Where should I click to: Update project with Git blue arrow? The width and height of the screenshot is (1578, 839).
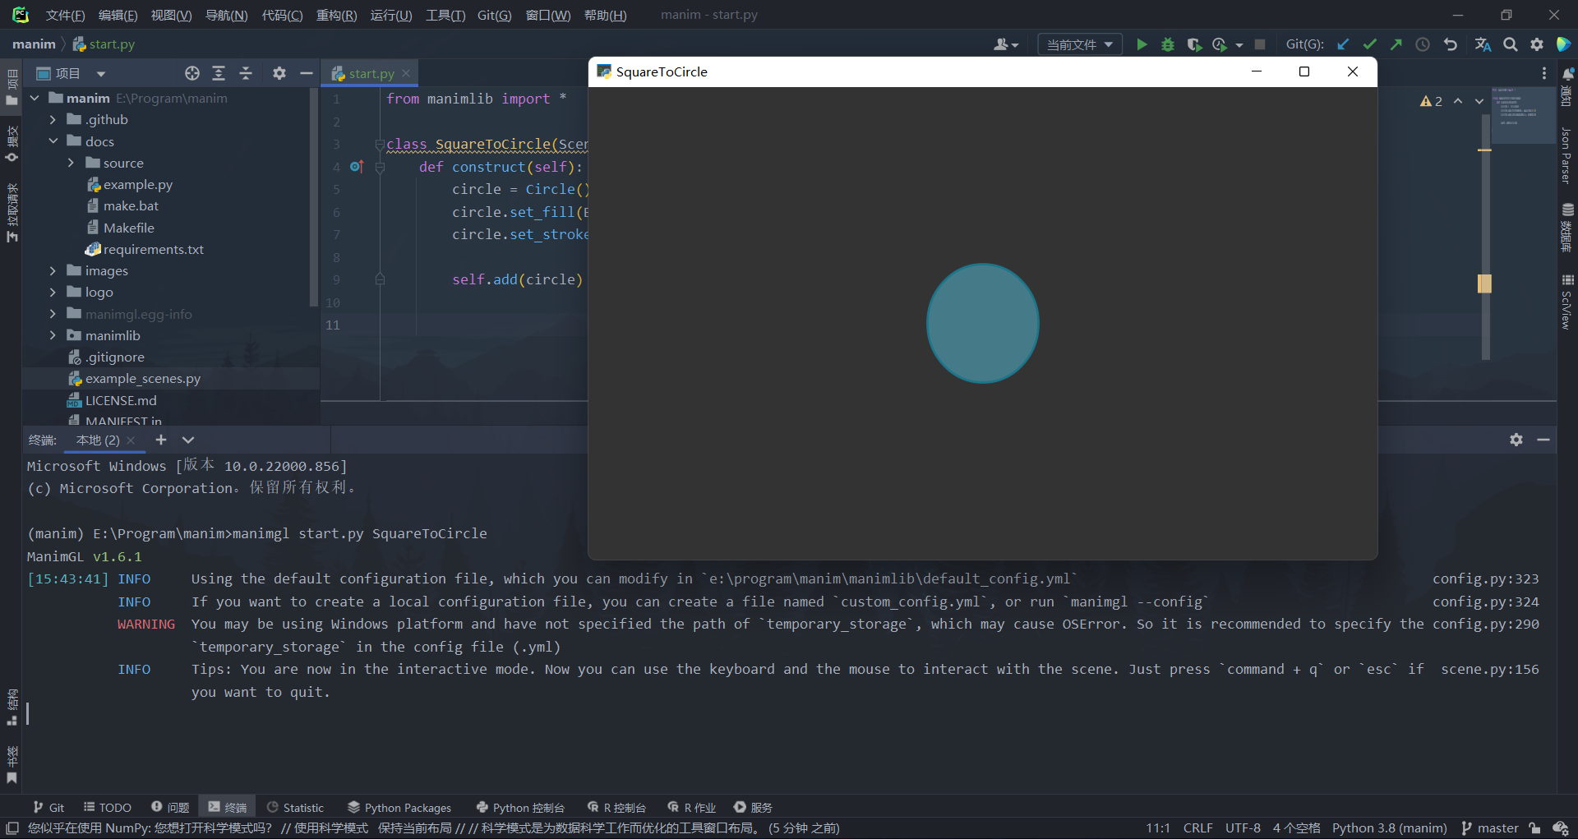click(x=1343, y=44)
